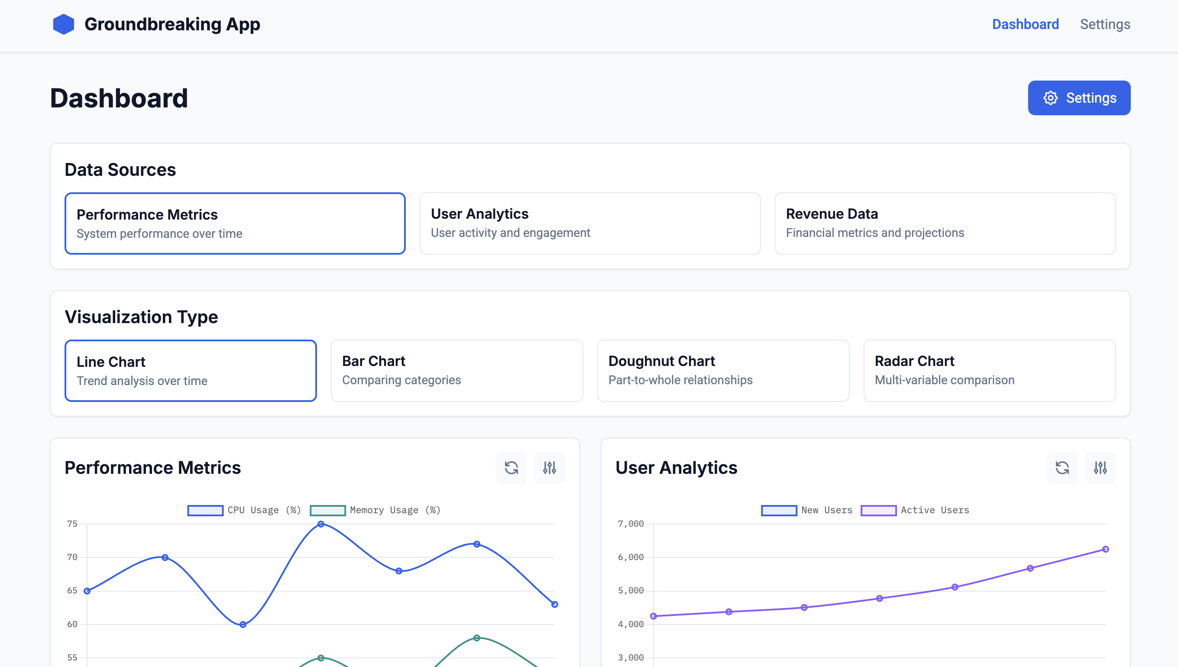Toggle New Users legend swatch
Viewport: 1178px width, 667px height.
[x=779, y=510]
